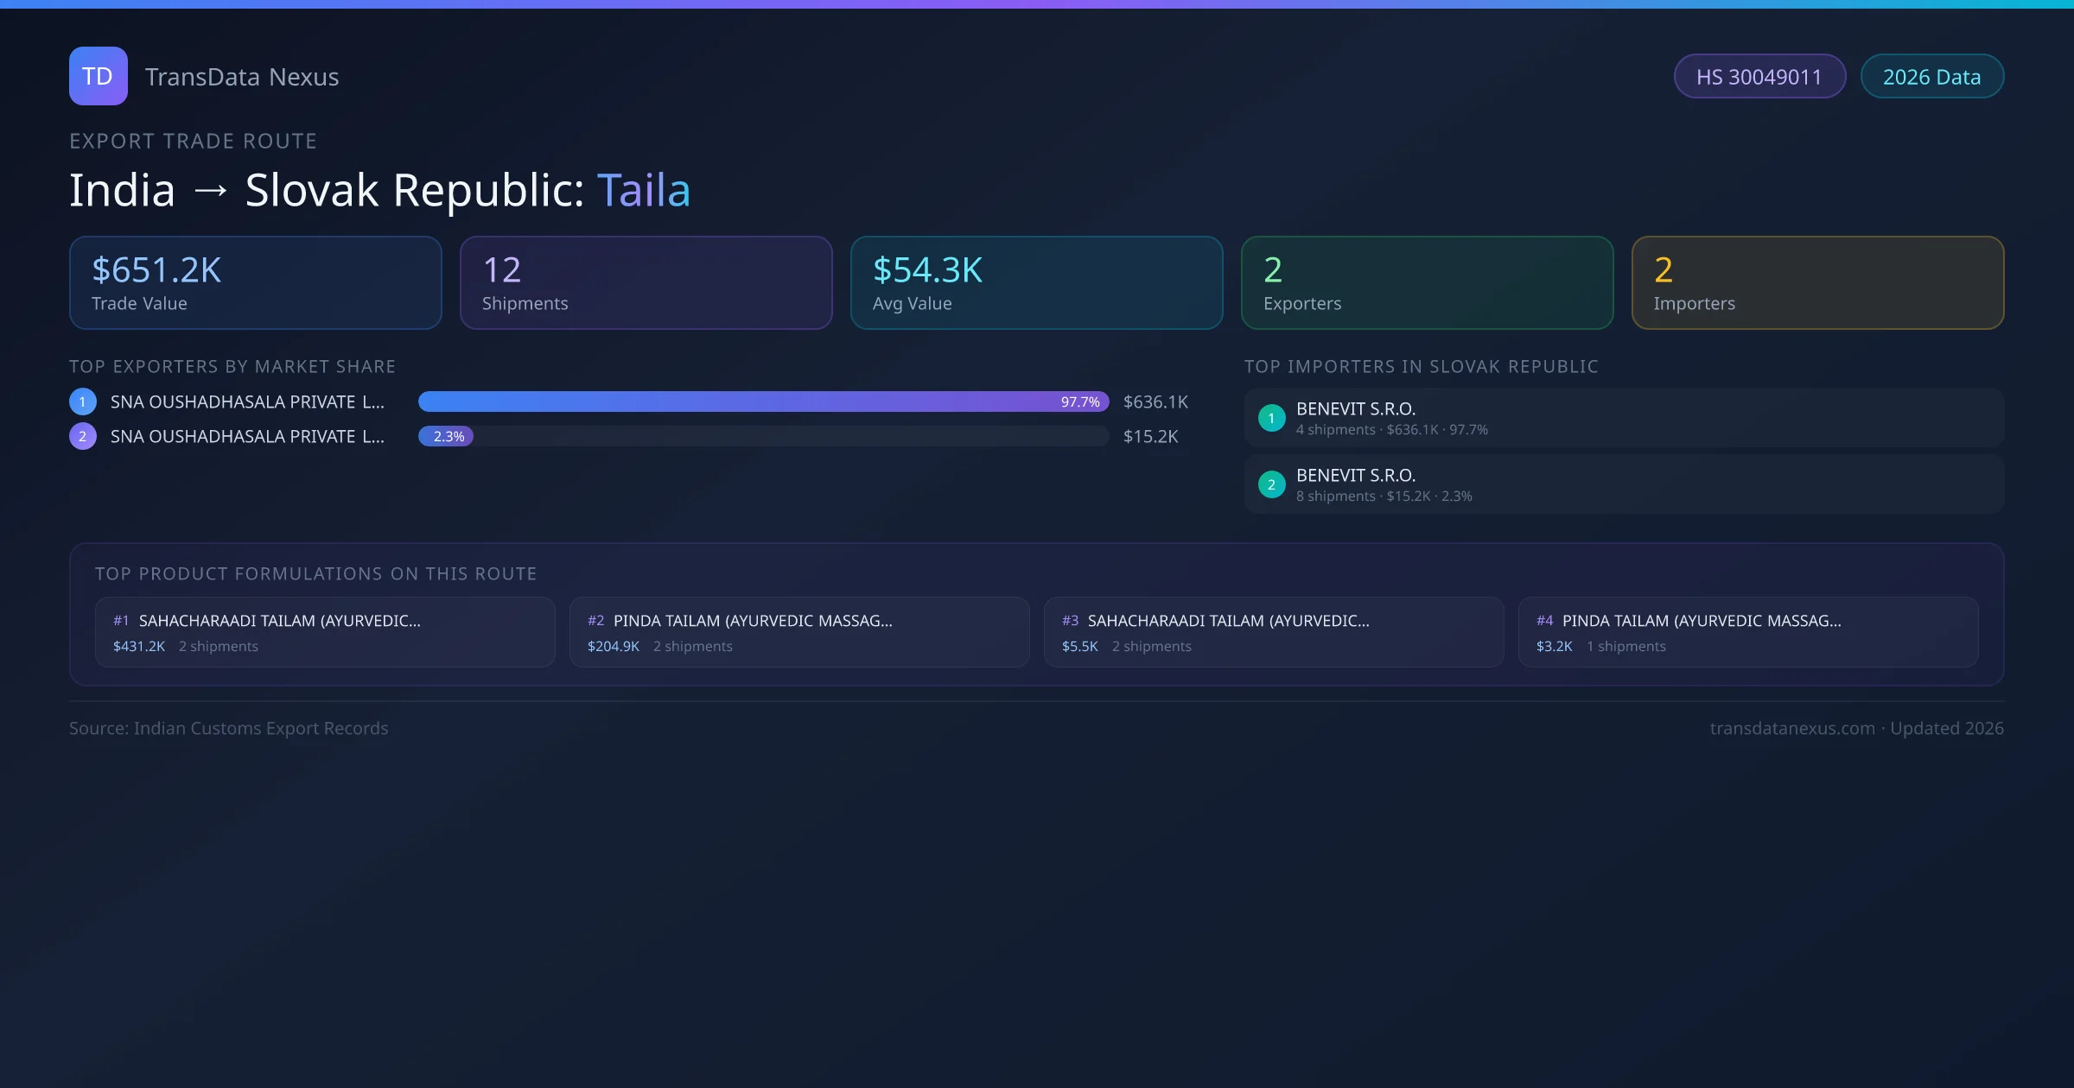Screen dimensions: 2074x1088
Task: Click the green rank 1 importer badge
Action: [1271, 418]
